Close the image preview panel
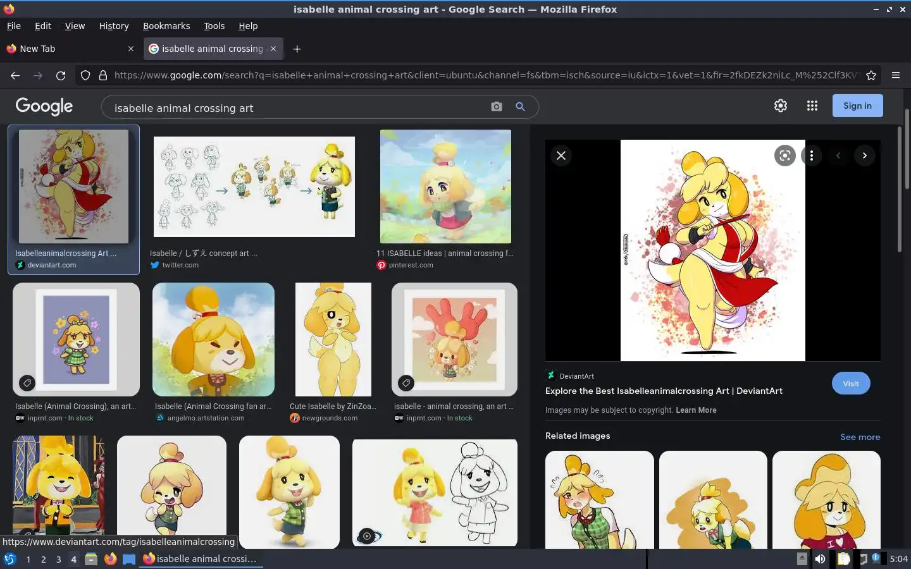911x569 pixels. click(561, 156)
